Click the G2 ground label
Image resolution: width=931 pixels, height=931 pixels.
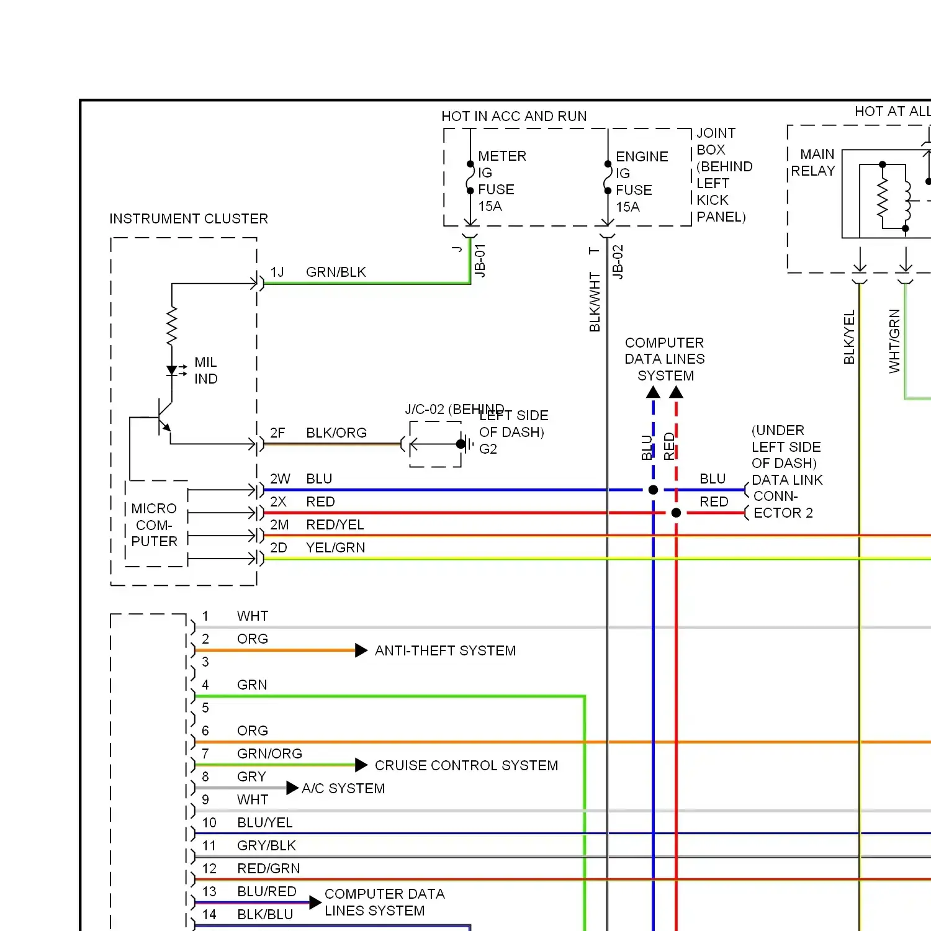(x=488, y=449)
